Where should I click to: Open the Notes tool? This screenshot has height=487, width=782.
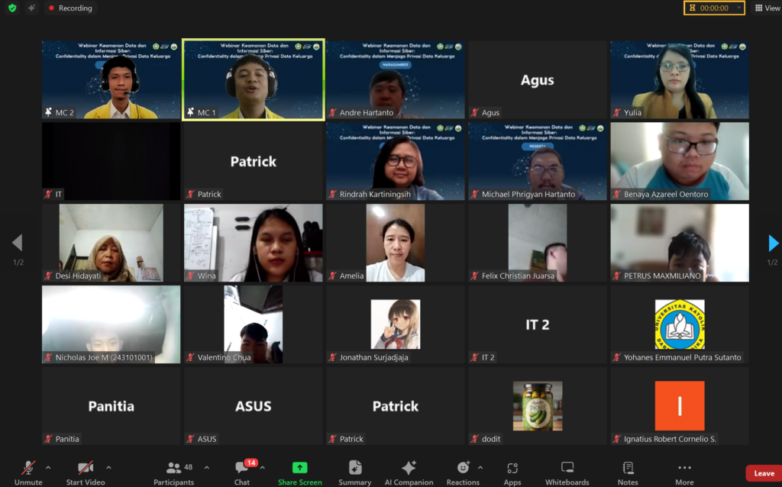coord(628,468)
